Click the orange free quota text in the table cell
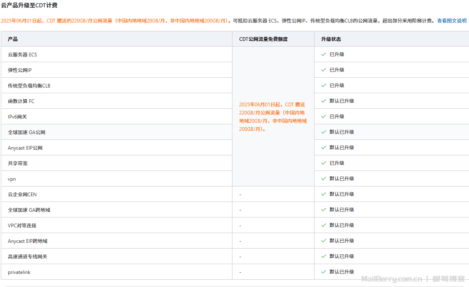The height and width of the screenshot is (287, 469). [273, 117]
